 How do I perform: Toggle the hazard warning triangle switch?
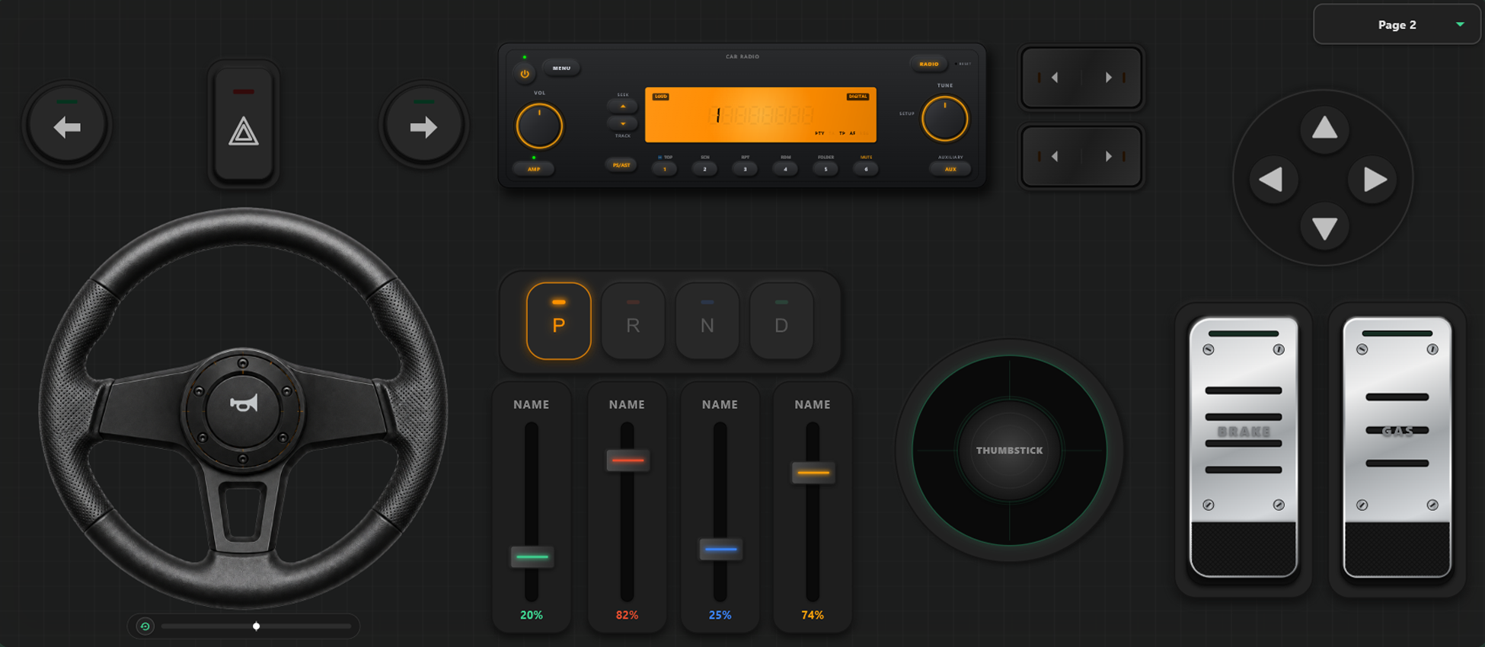[x=244, y=124]
